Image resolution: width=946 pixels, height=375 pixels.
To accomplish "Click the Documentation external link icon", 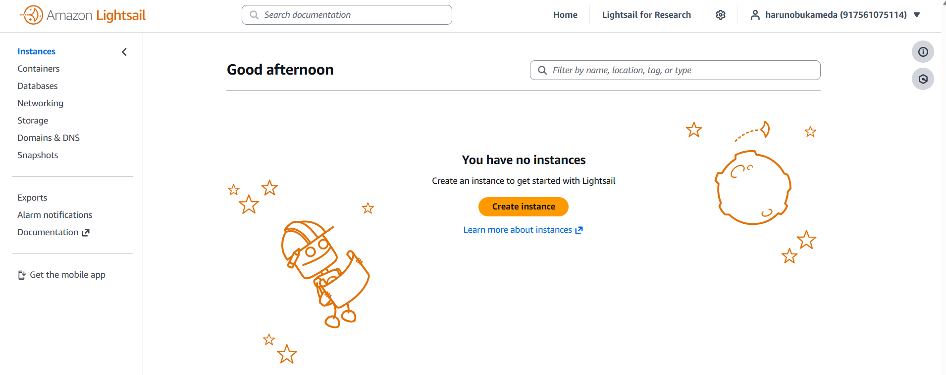I will click(86, 233).
